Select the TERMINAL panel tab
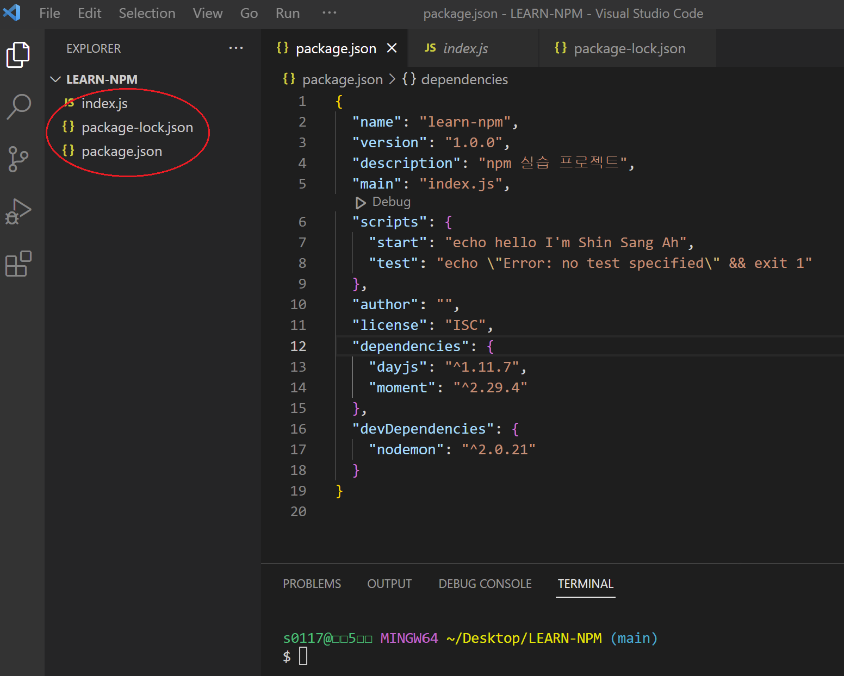 (585, 584)
